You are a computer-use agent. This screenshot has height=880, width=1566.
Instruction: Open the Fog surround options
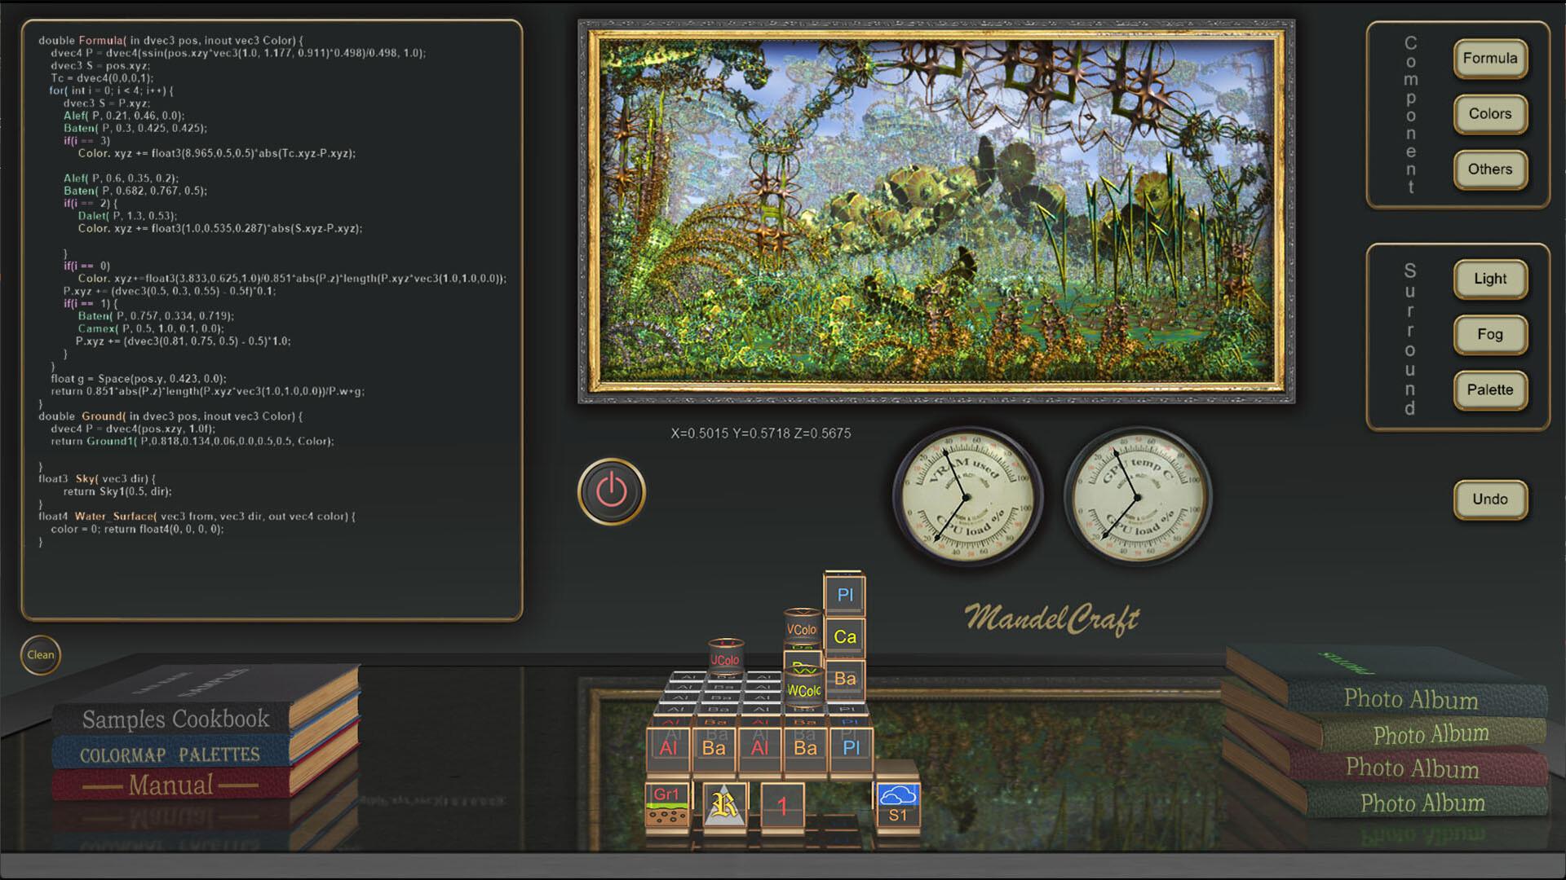pos(1490,334)
